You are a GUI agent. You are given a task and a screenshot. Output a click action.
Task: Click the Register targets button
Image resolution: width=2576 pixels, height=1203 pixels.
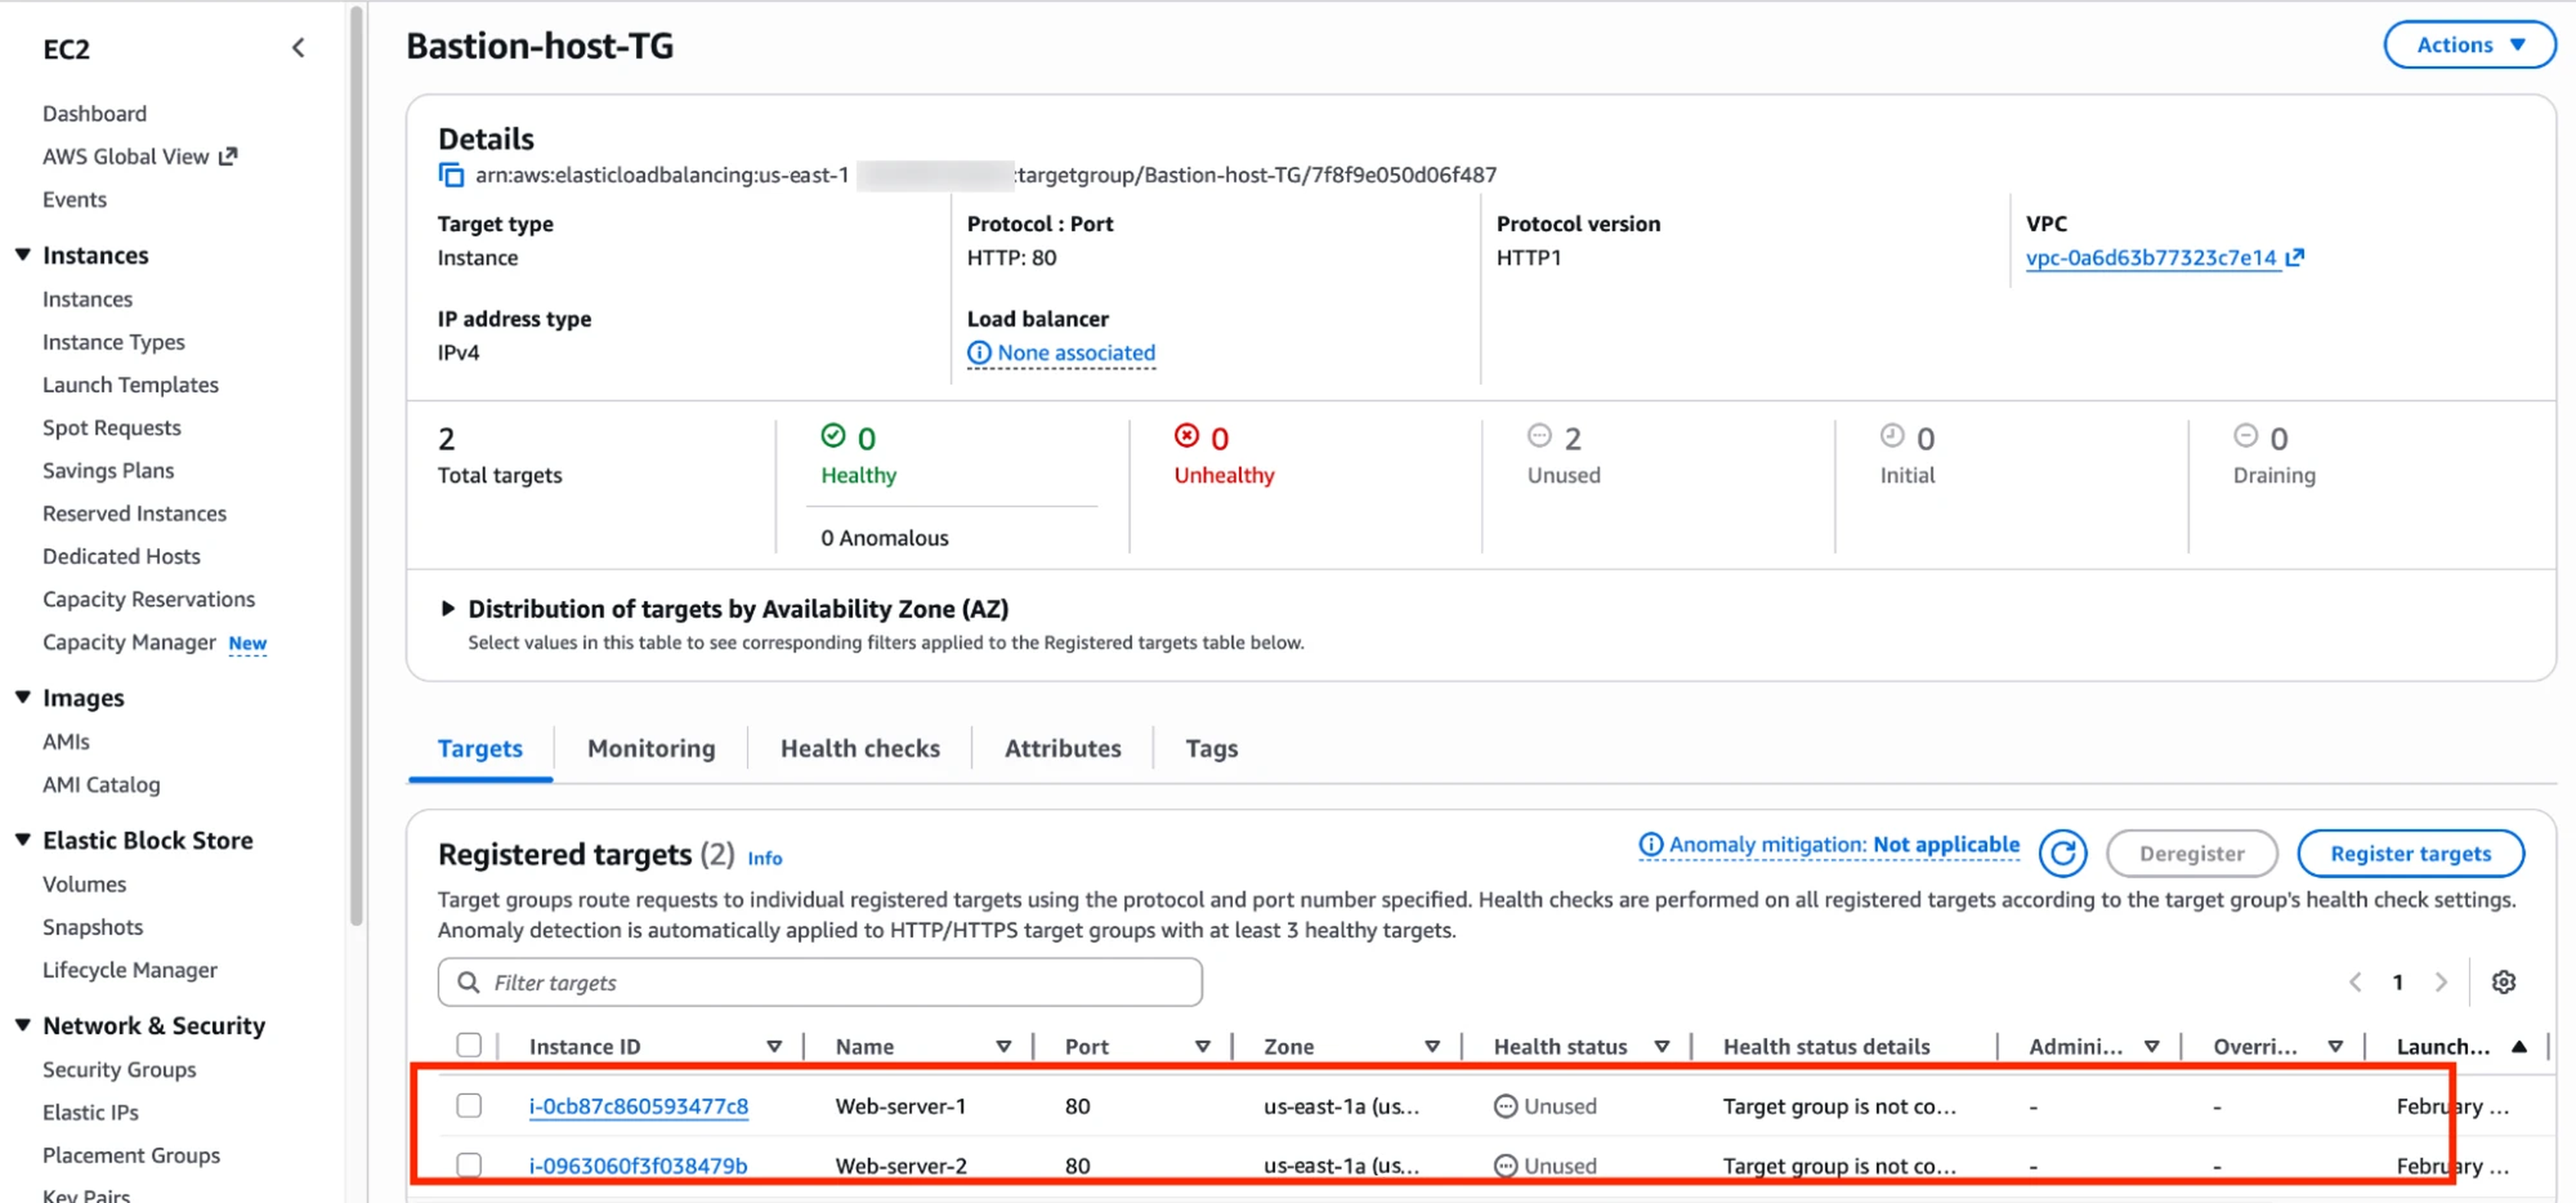pyautogui.click(x=2410, y=853)
